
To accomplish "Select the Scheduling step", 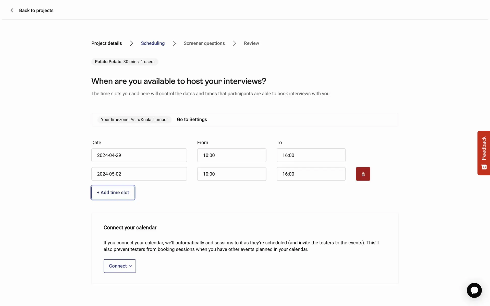I will click(153, 43).
